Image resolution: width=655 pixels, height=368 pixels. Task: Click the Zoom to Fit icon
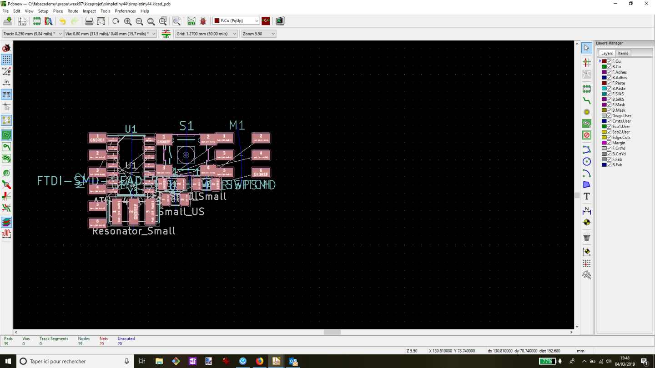[151, 21]
